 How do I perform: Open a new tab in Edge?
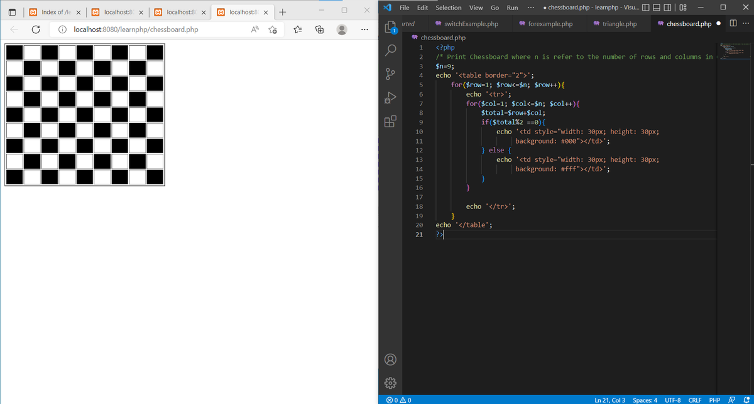(283, 12)
